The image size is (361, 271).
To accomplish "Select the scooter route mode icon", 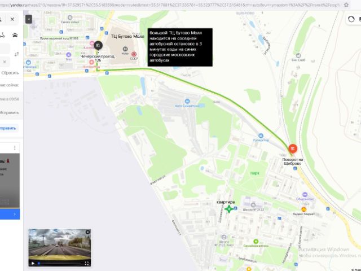I will coord(2,35).
